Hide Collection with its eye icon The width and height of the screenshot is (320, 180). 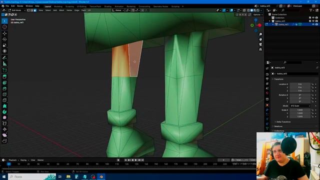tap(313, 18)
